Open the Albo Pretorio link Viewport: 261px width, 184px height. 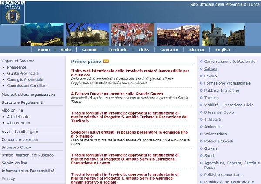pyautogui.click(x=18, y=123)
